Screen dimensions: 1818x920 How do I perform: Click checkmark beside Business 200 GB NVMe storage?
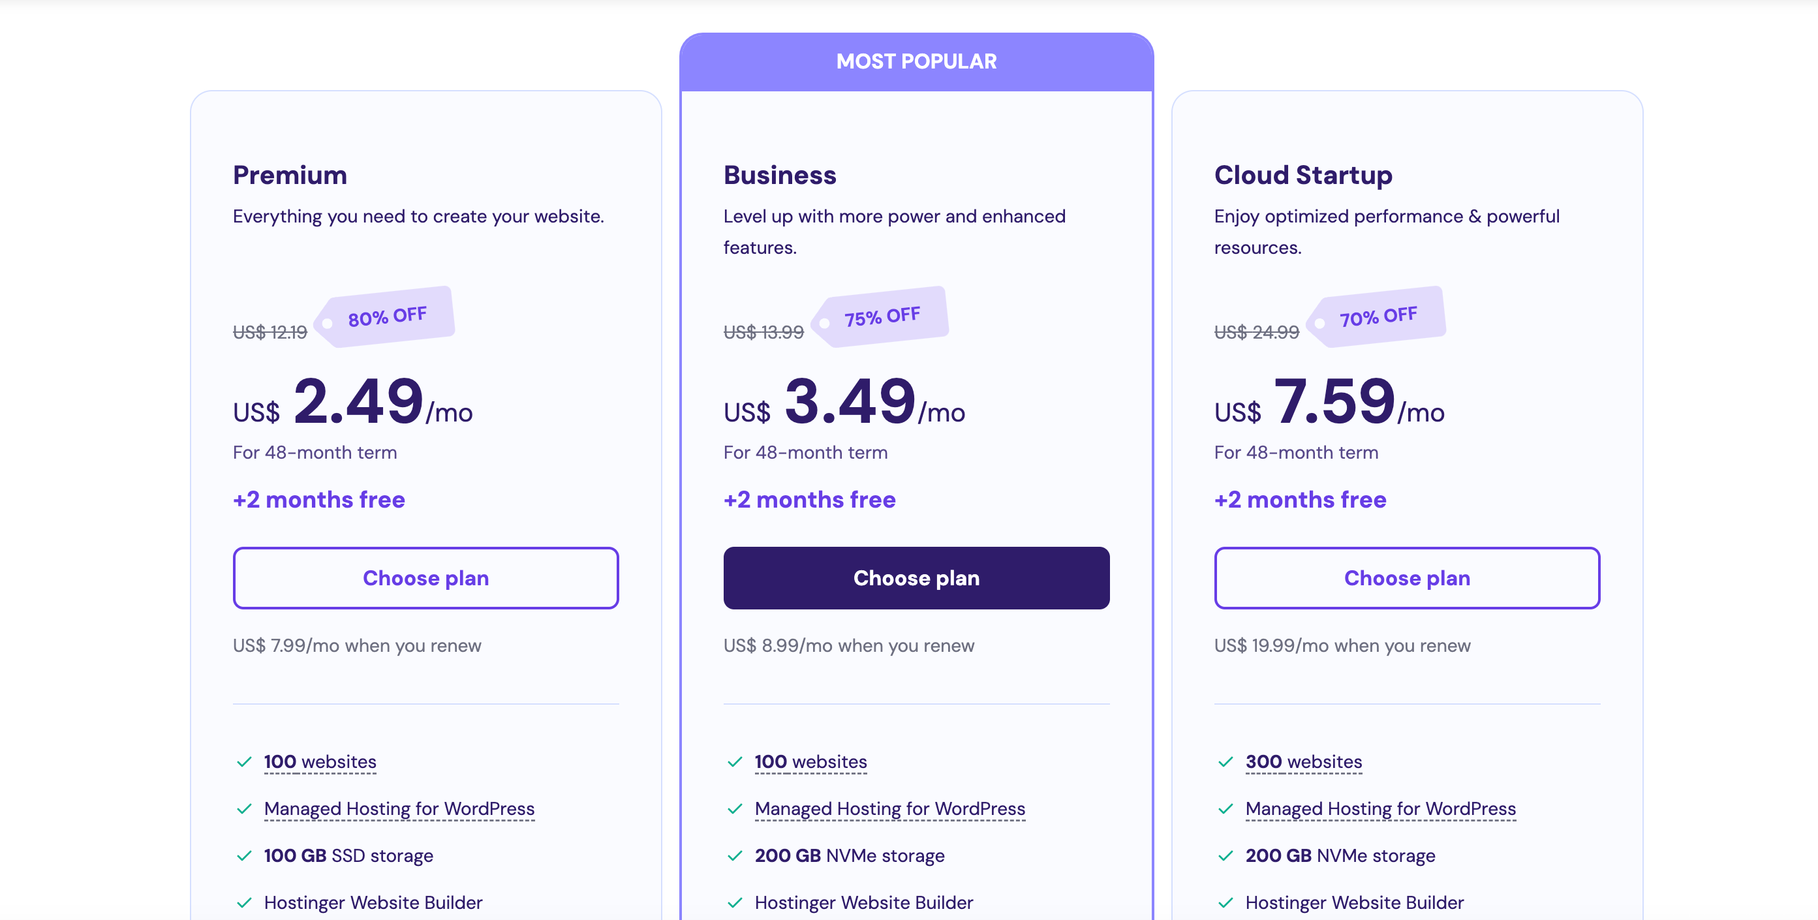(x=735, y=856)
